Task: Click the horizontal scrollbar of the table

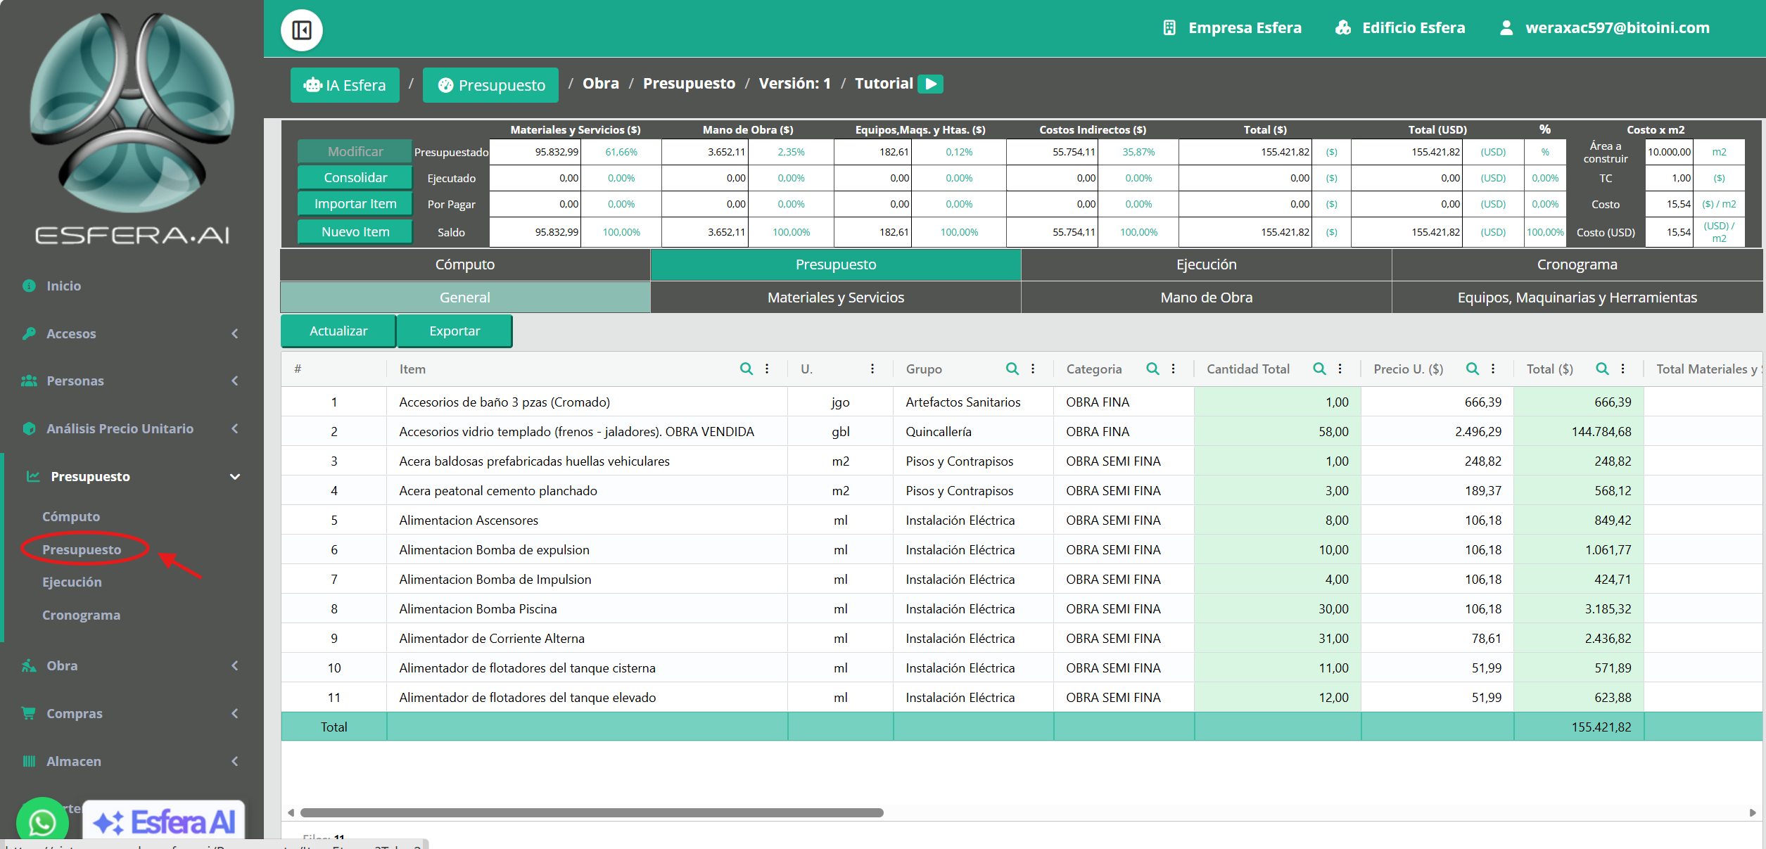Action: tap(591, 812)
